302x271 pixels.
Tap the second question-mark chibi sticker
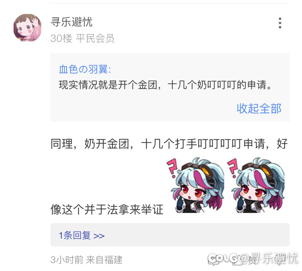(x=256, y=185)
